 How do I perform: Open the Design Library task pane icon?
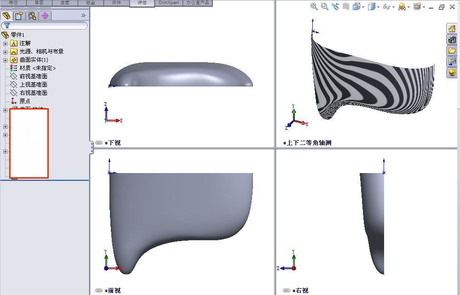point(452,40)
